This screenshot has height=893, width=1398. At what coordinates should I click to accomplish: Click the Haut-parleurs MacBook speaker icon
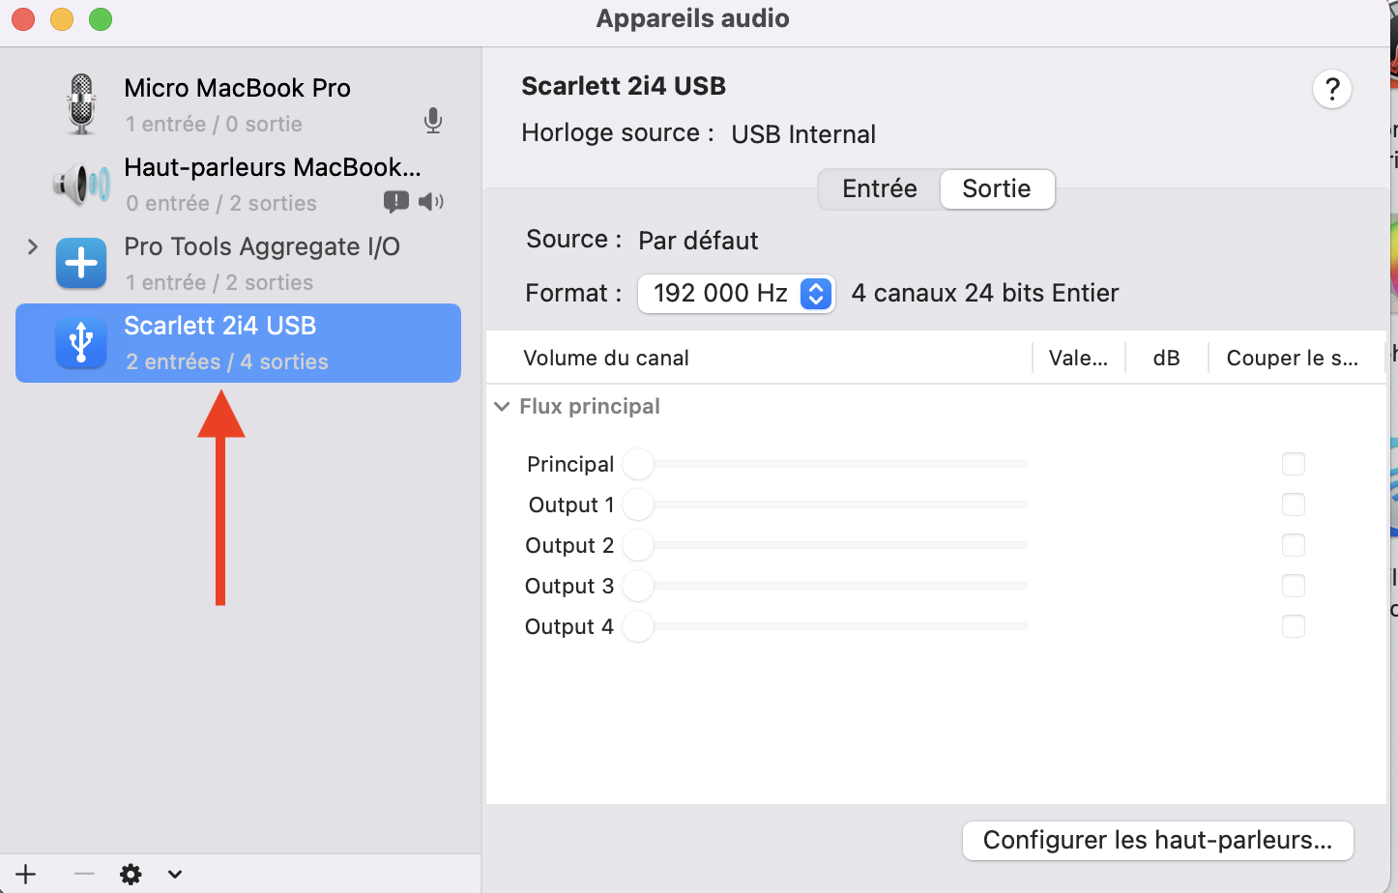click(x=81, y=184)
